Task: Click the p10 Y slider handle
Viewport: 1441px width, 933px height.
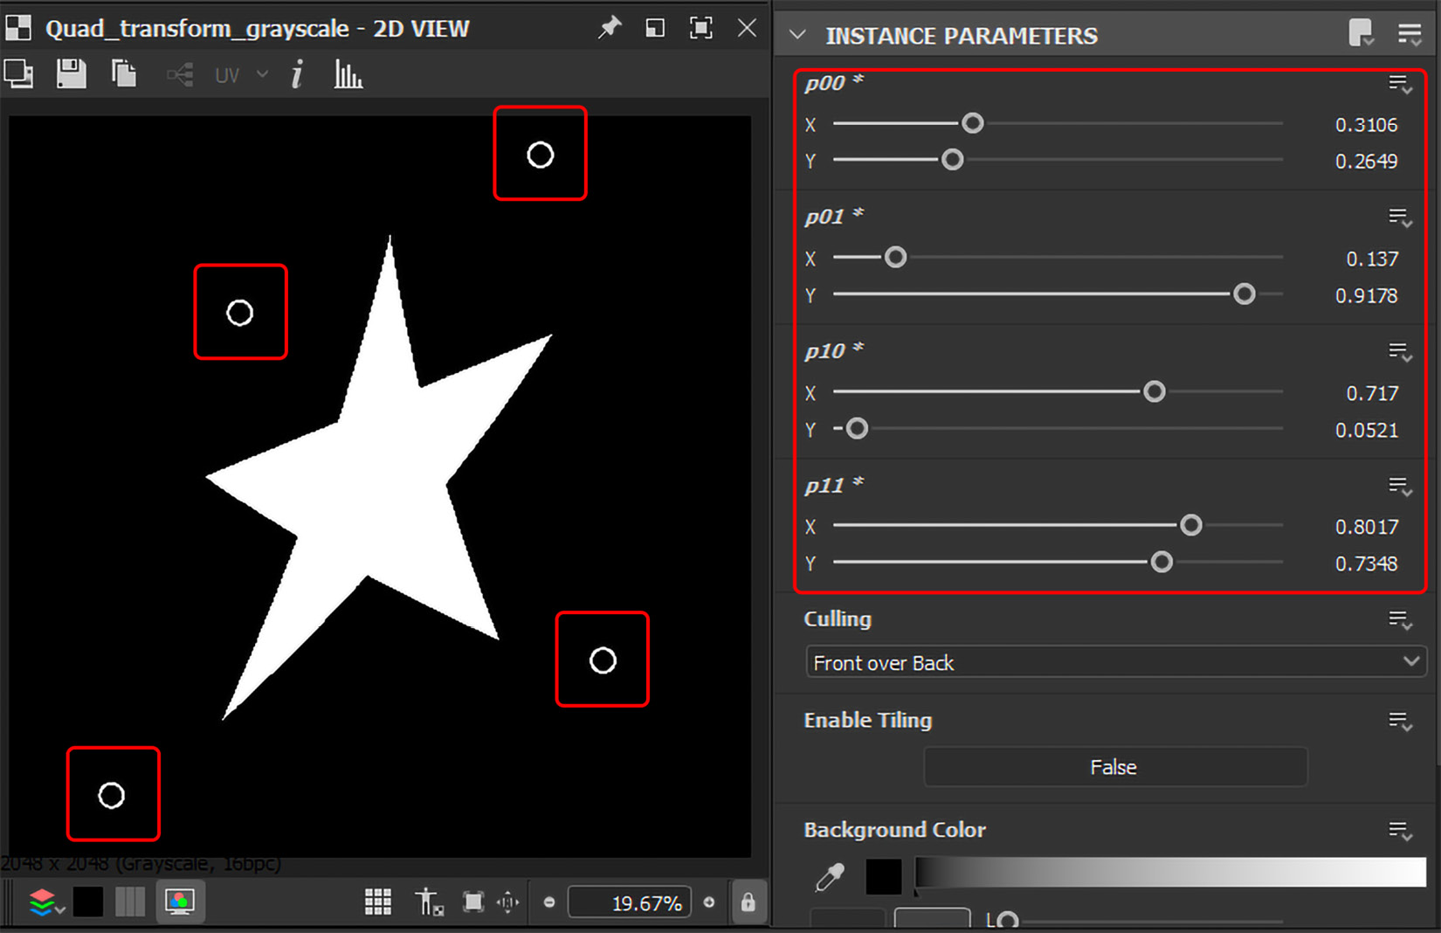Action: [857, 429]
